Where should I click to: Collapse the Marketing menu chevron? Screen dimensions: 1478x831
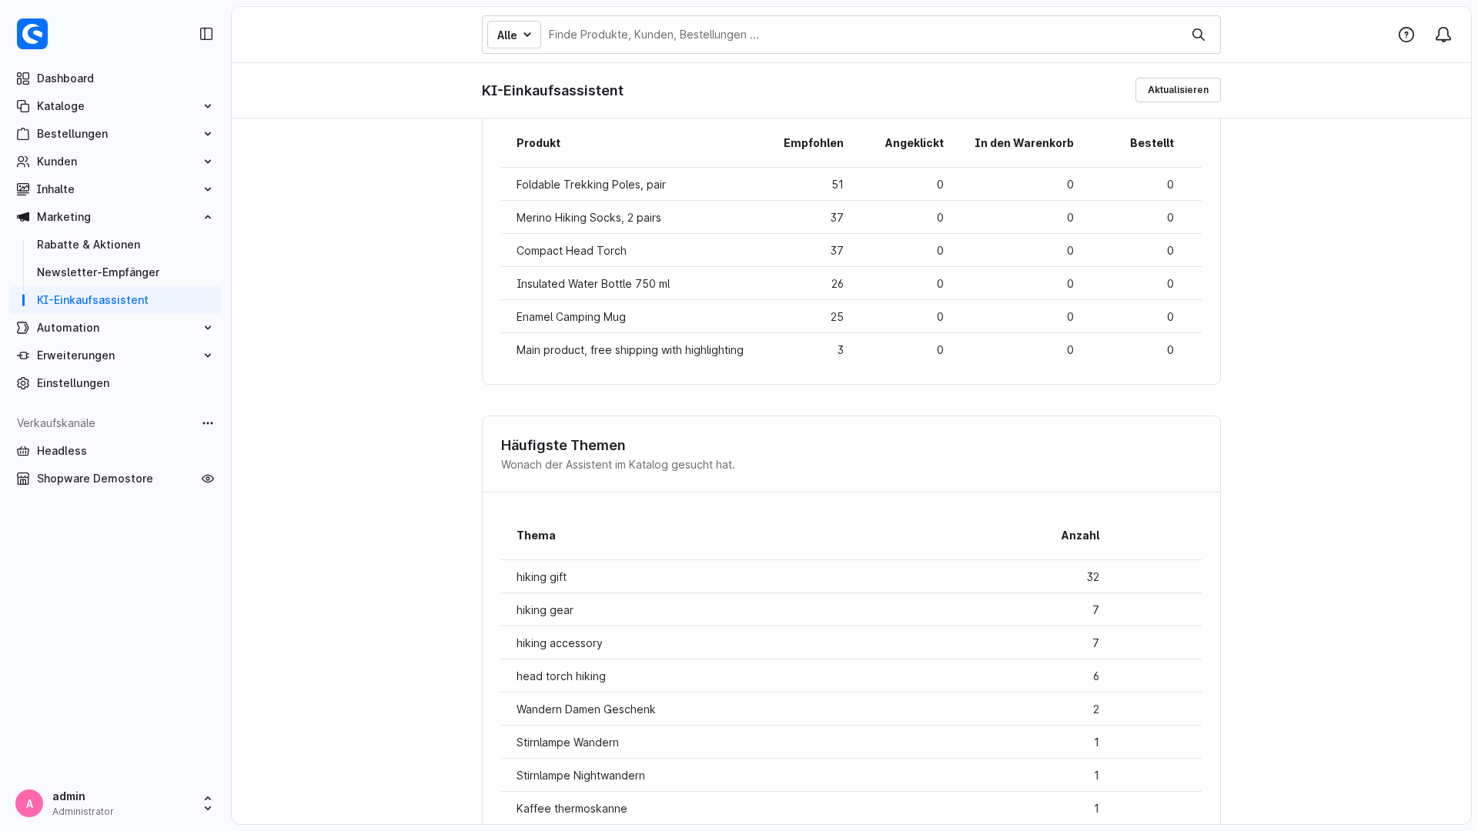point(208,217)
